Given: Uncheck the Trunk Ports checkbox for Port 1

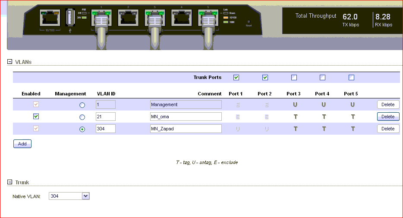Looking at the screenshot, I should (236, 78).
